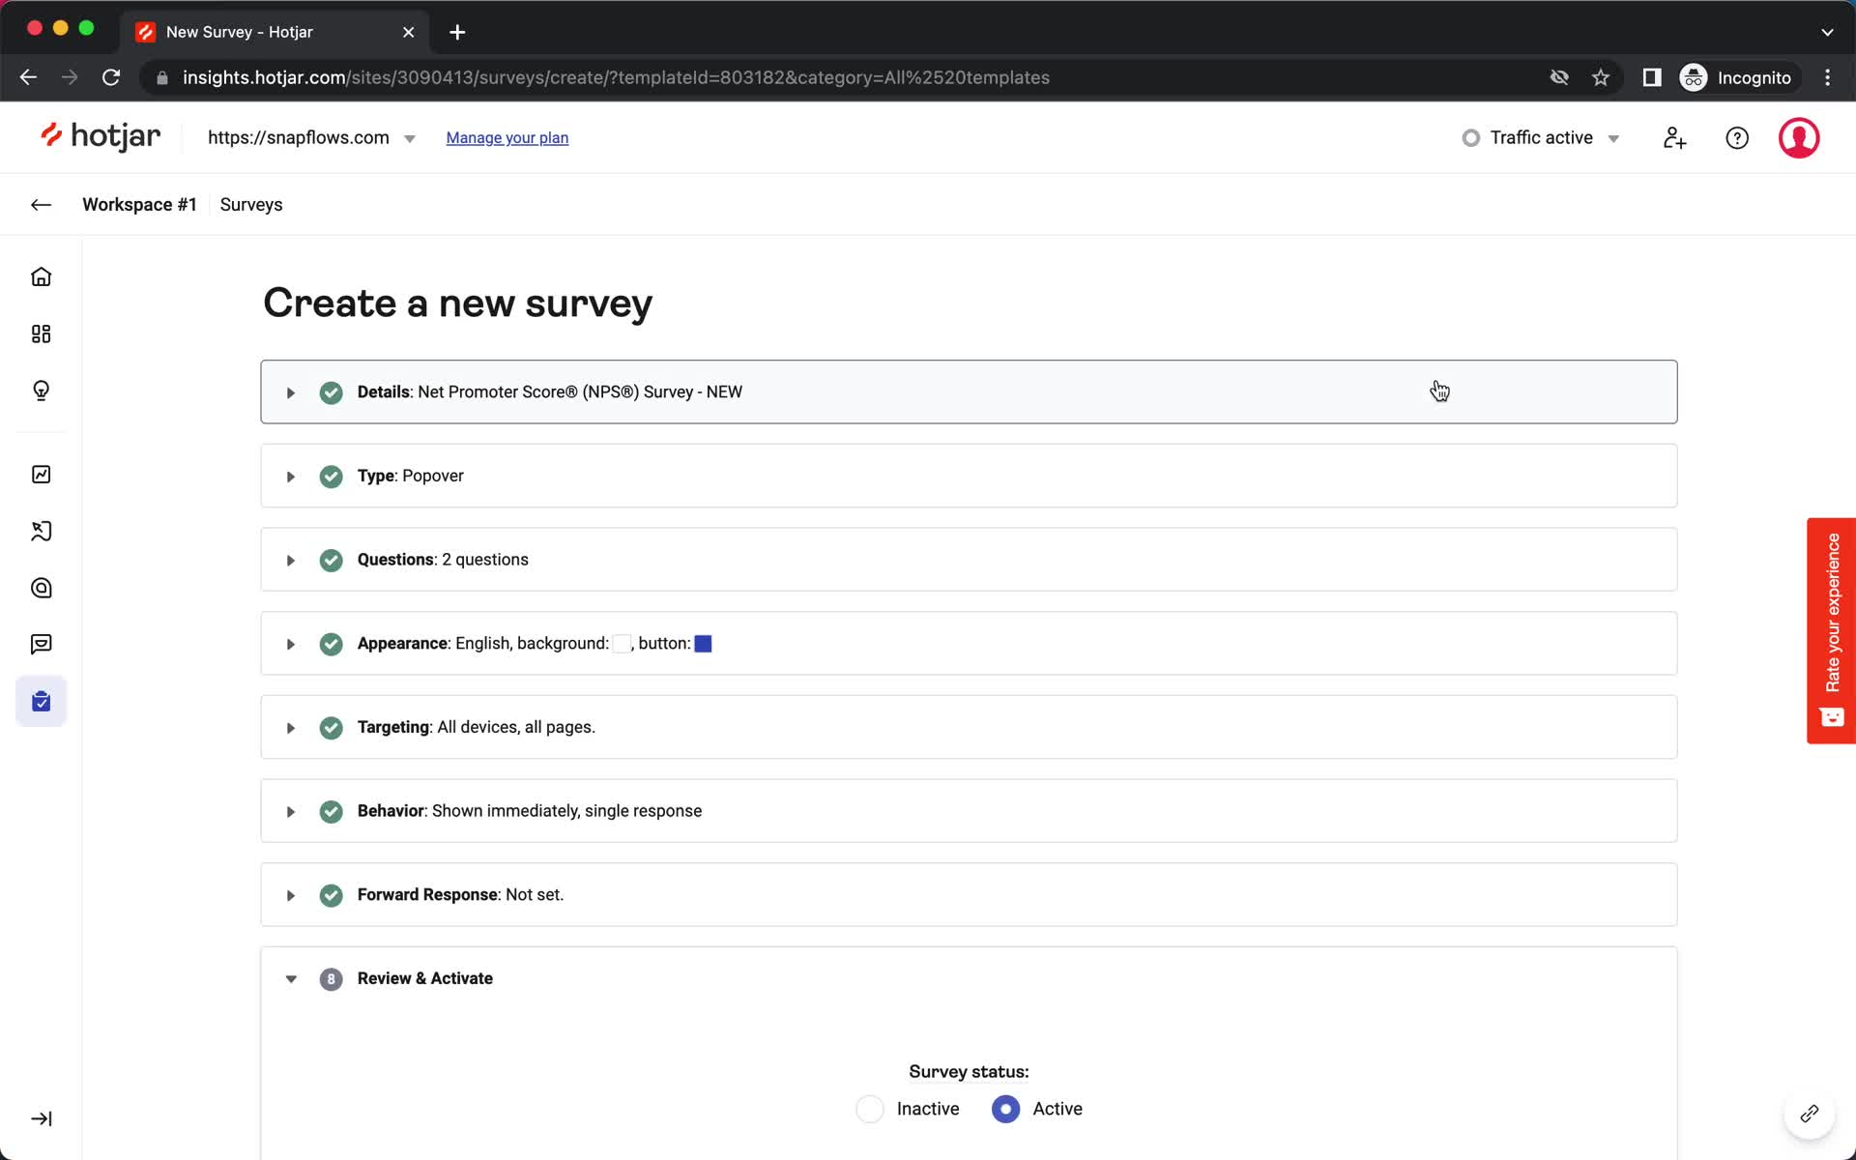Image resolution: width=1856 pixels, height=1160 pixels.
Task: Click the Home navigation icon
Action: point(42,276)
